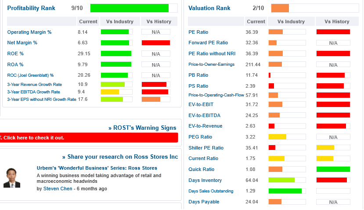Open Net Margin % metric link
The height and width of the screenshot is (210, 364).
coord(22,43)
